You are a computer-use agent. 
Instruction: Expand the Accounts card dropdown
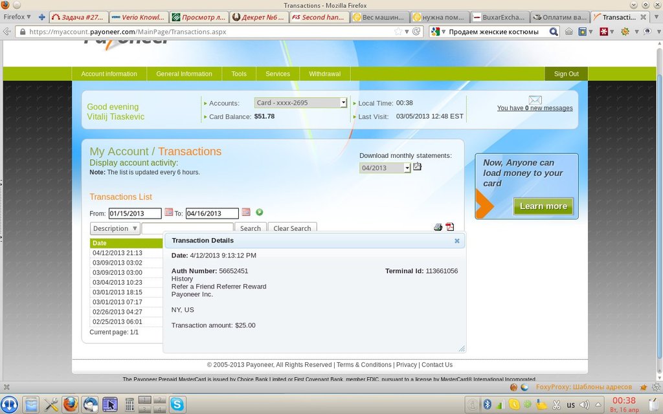(x=343, y=103)
